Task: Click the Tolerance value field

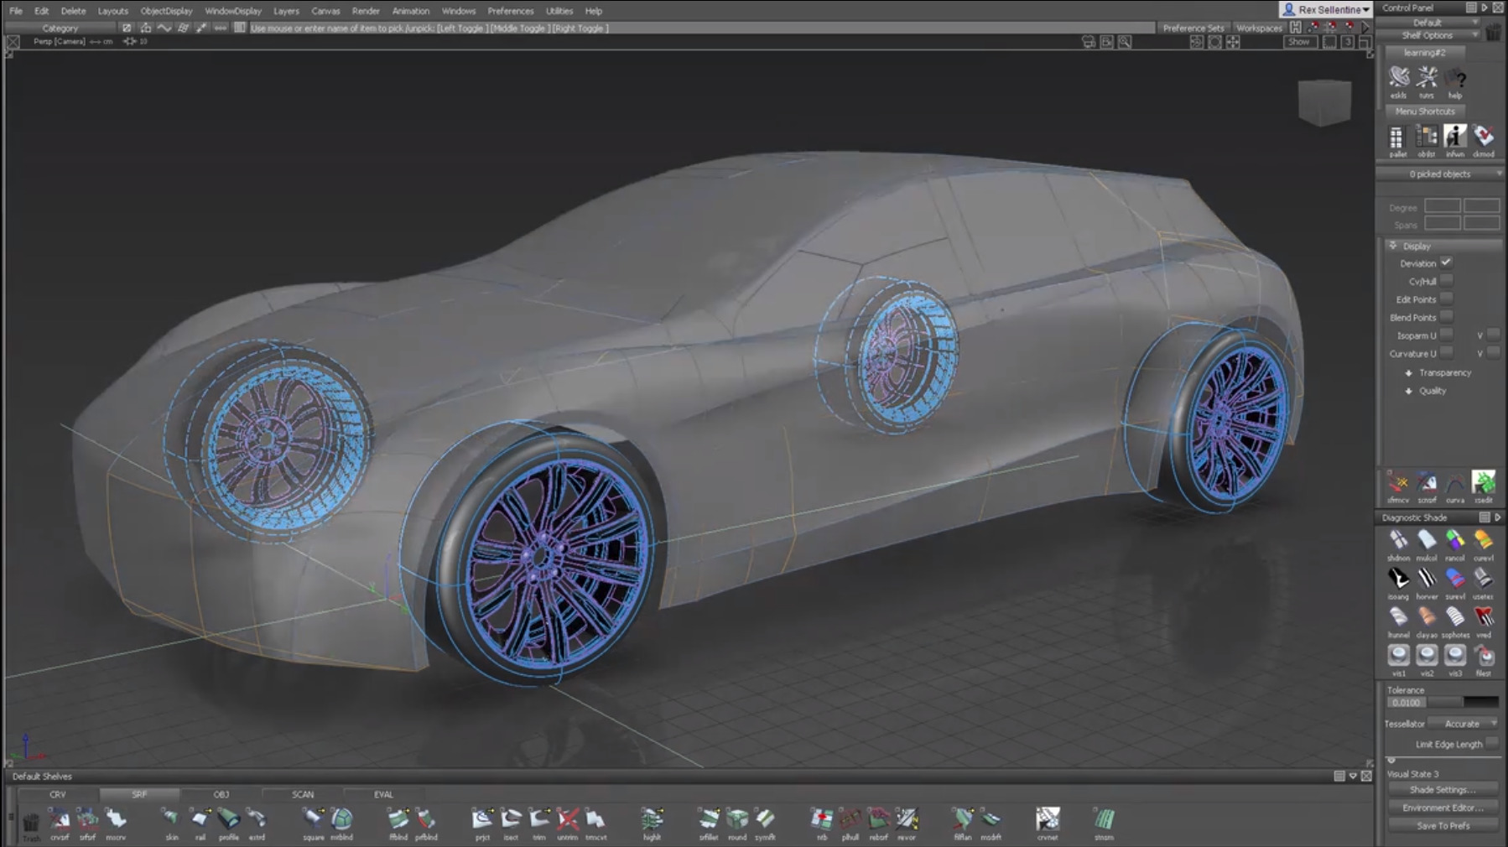Action: [1407, 703]
